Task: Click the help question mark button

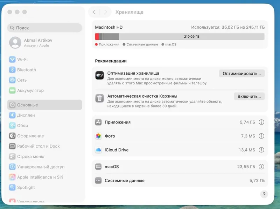Action: pos(264,194)
